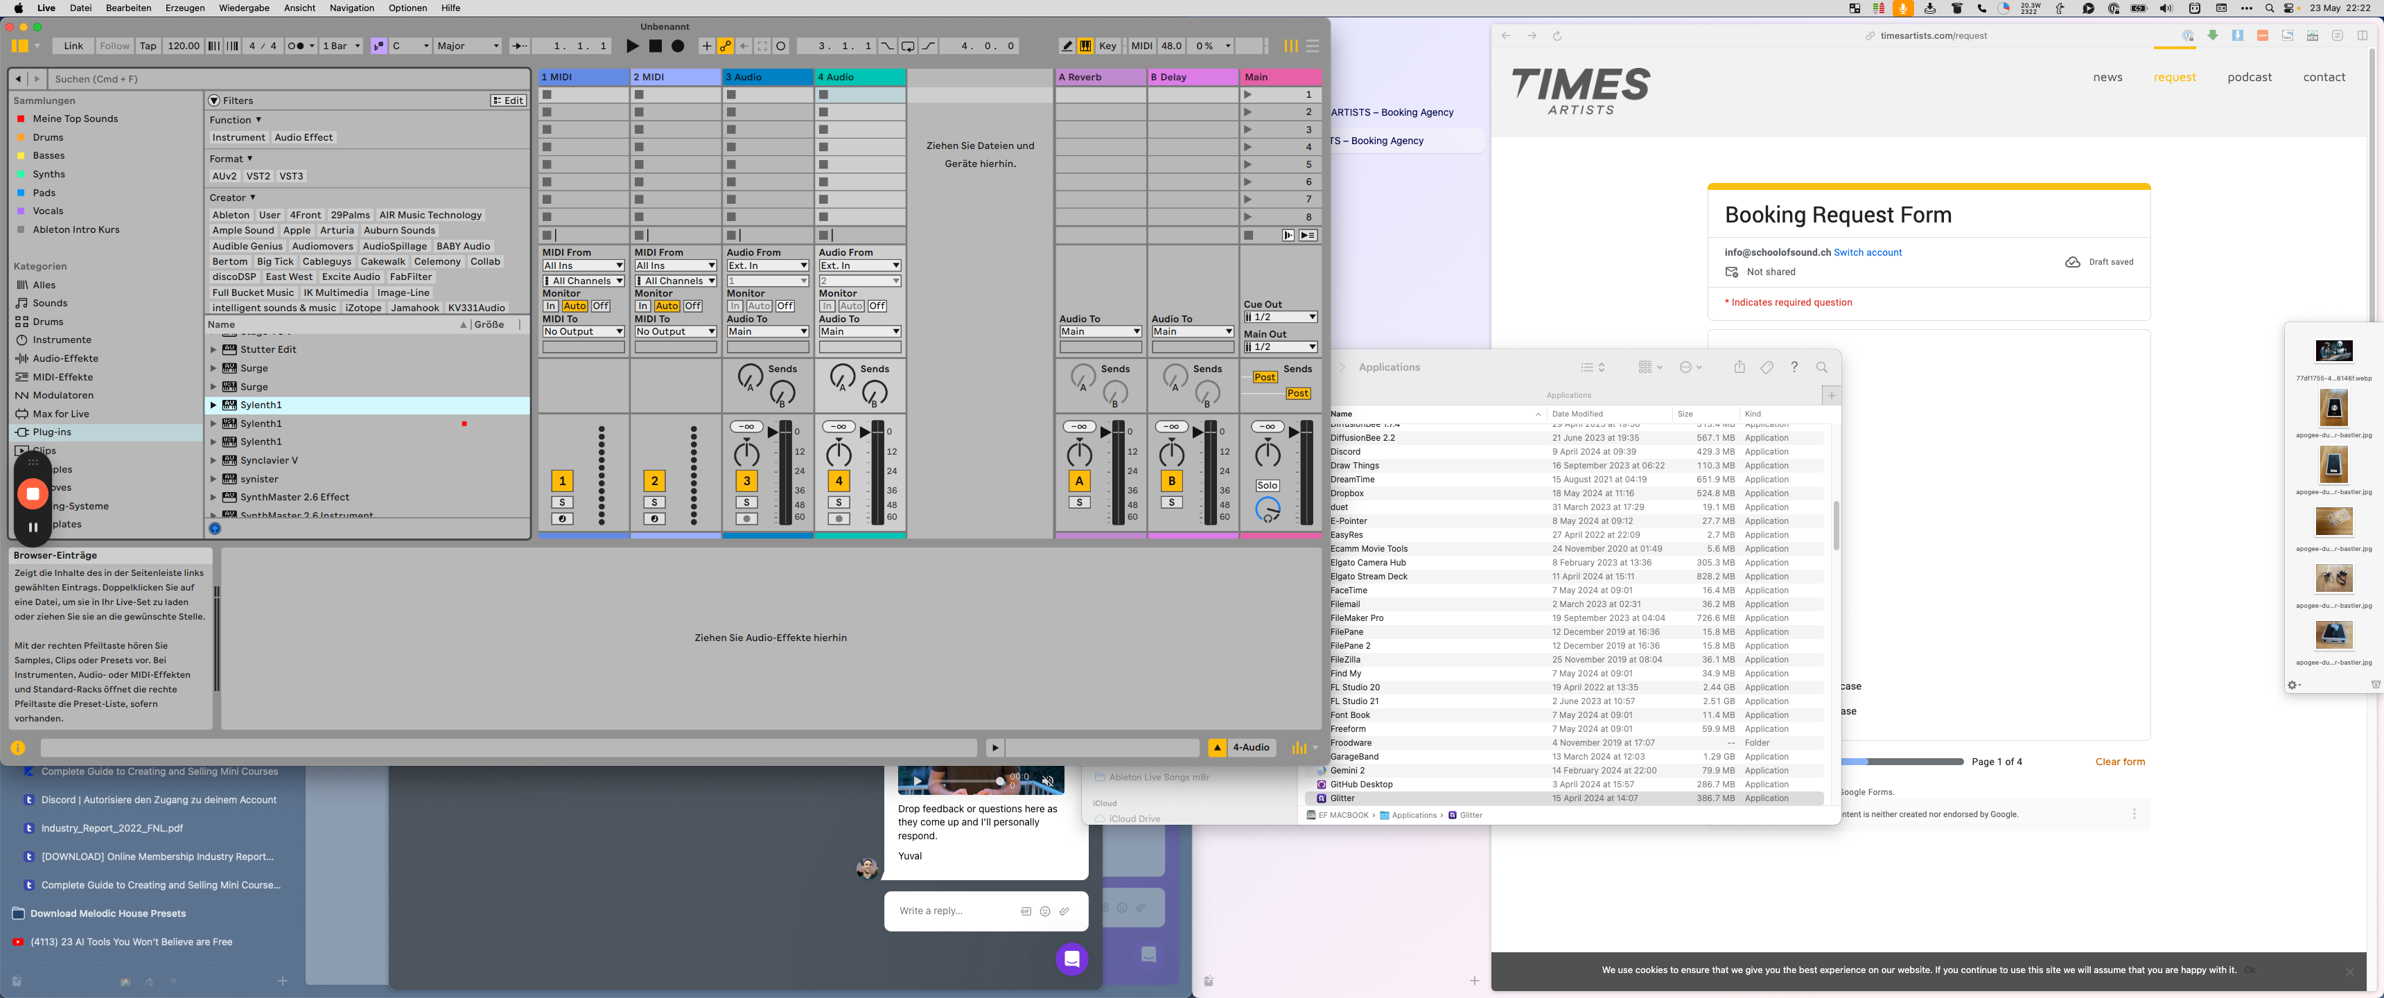Click the Session view vertical bars icon
2384x998 pixels.
coord(1290,46)
